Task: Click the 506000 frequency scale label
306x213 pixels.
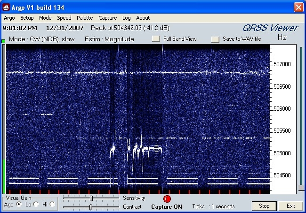Action: 282,108
